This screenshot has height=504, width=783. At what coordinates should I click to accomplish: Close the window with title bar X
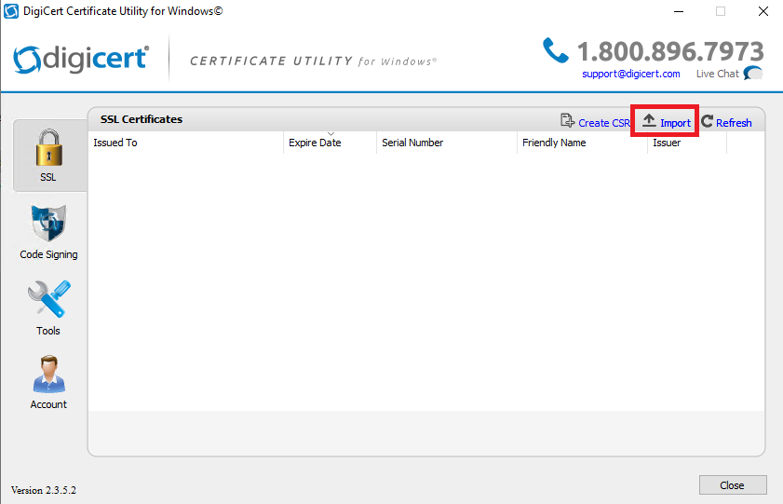click(x=763, y=11)
